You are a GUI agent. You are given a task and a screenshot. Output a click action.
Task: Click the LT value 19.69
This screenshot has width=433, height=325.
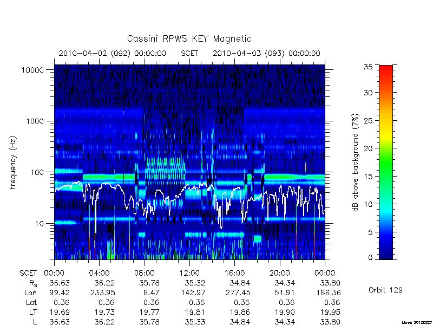[x=60, y=312]
